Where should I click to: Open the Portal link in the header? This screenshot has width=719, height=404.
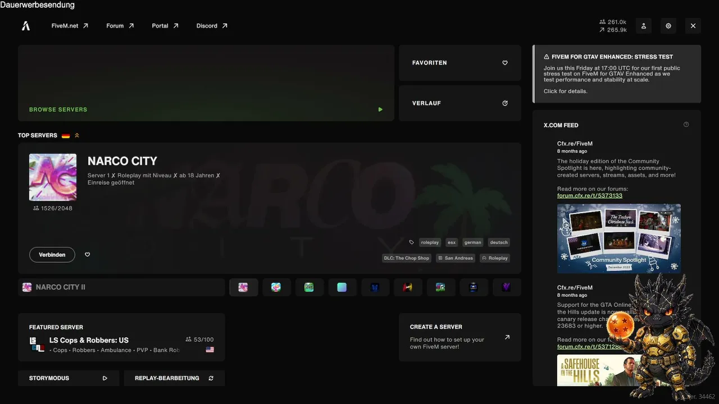[x=165, y=26]
